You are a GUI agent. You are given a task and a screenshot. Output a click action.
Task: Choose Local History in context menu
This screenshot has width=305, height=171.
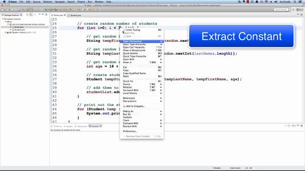click(142, 93)
